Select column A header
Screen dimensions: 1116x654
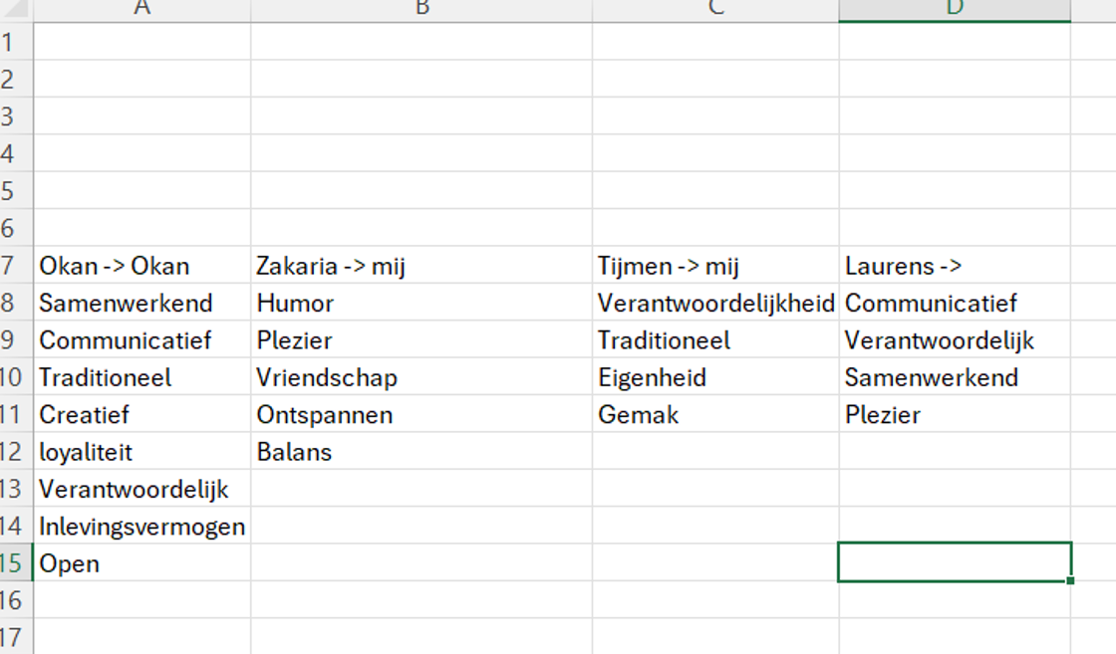[141, 9]
